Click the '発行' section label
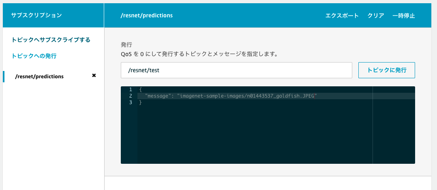The image size is (437, 190). [126, 45]
